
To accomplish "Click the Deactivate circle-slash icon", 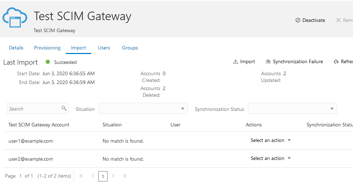I will tap(298, 20).
